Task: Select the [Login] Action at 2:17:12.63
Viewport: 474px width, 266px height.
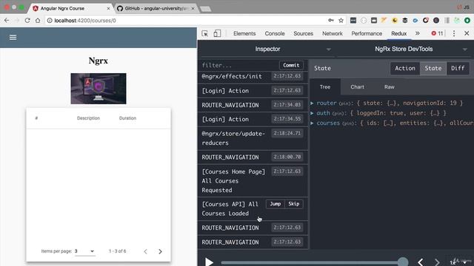Action: pyautogui.click(x=253, y=91)
